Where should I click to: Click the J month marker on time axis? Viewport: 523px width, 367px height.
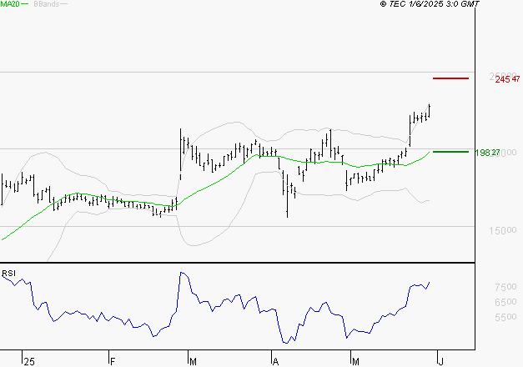tap(441, 362)
